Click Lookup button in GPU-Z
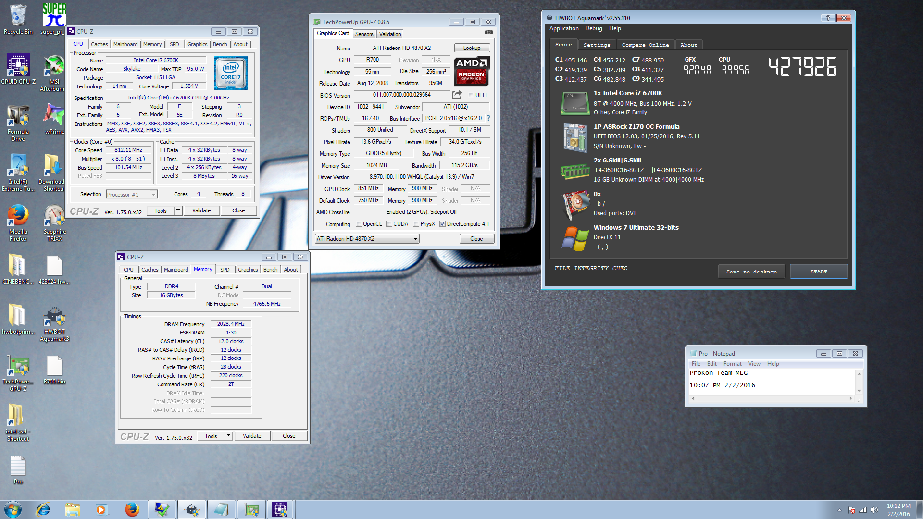Viewport: 923px width, 519px height. pos(472,48)
